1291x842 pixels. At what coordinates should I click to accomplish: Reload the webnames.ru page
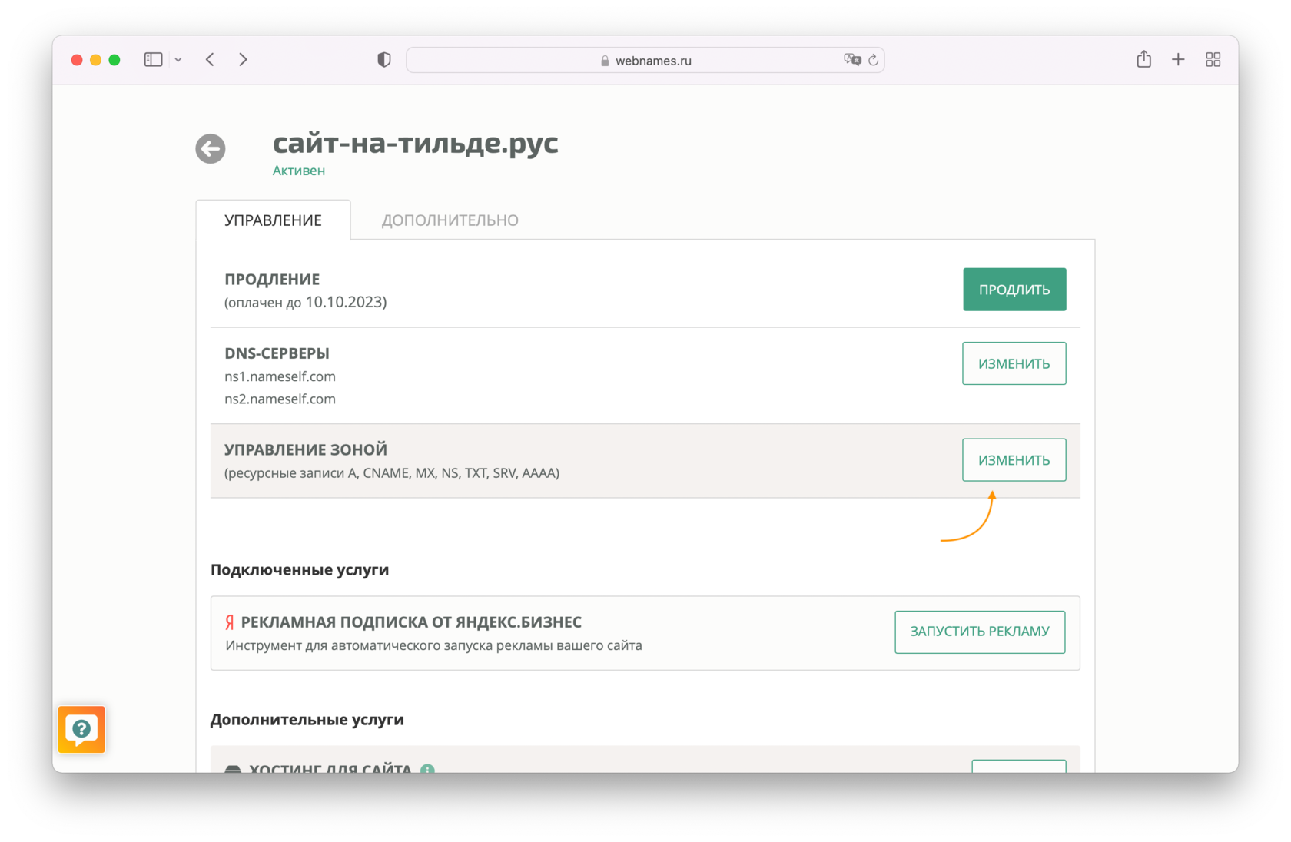874,60
